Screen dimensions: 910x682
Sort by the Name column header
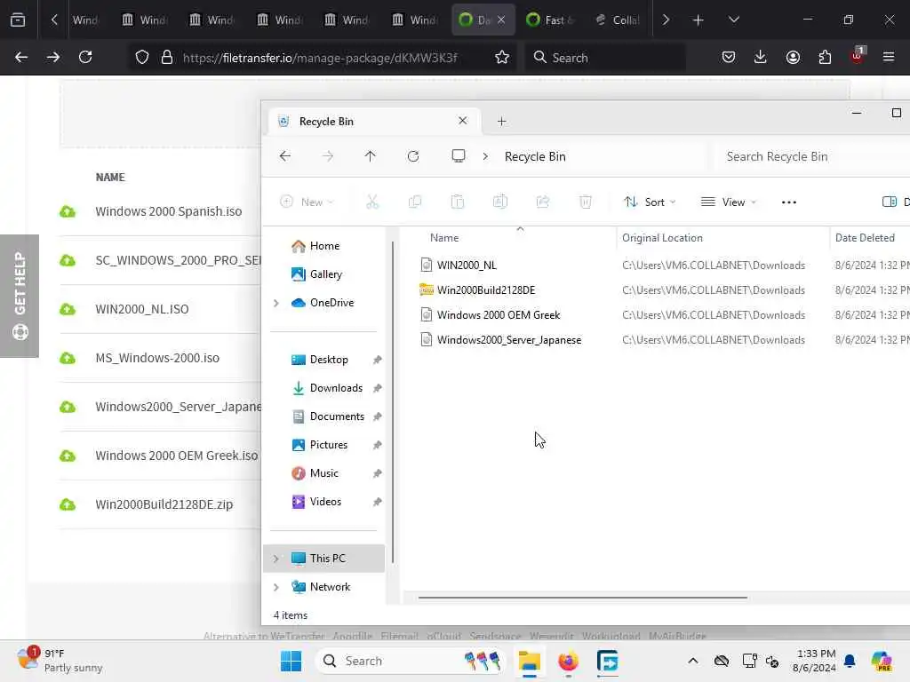(x=444, y=238)
